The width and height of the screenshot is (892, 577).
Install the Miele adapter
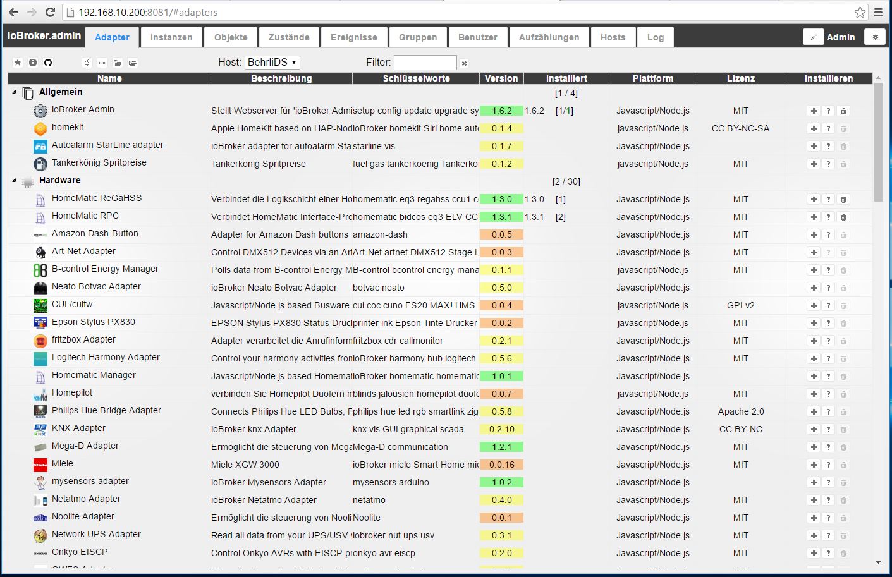(x=814, y=465)
